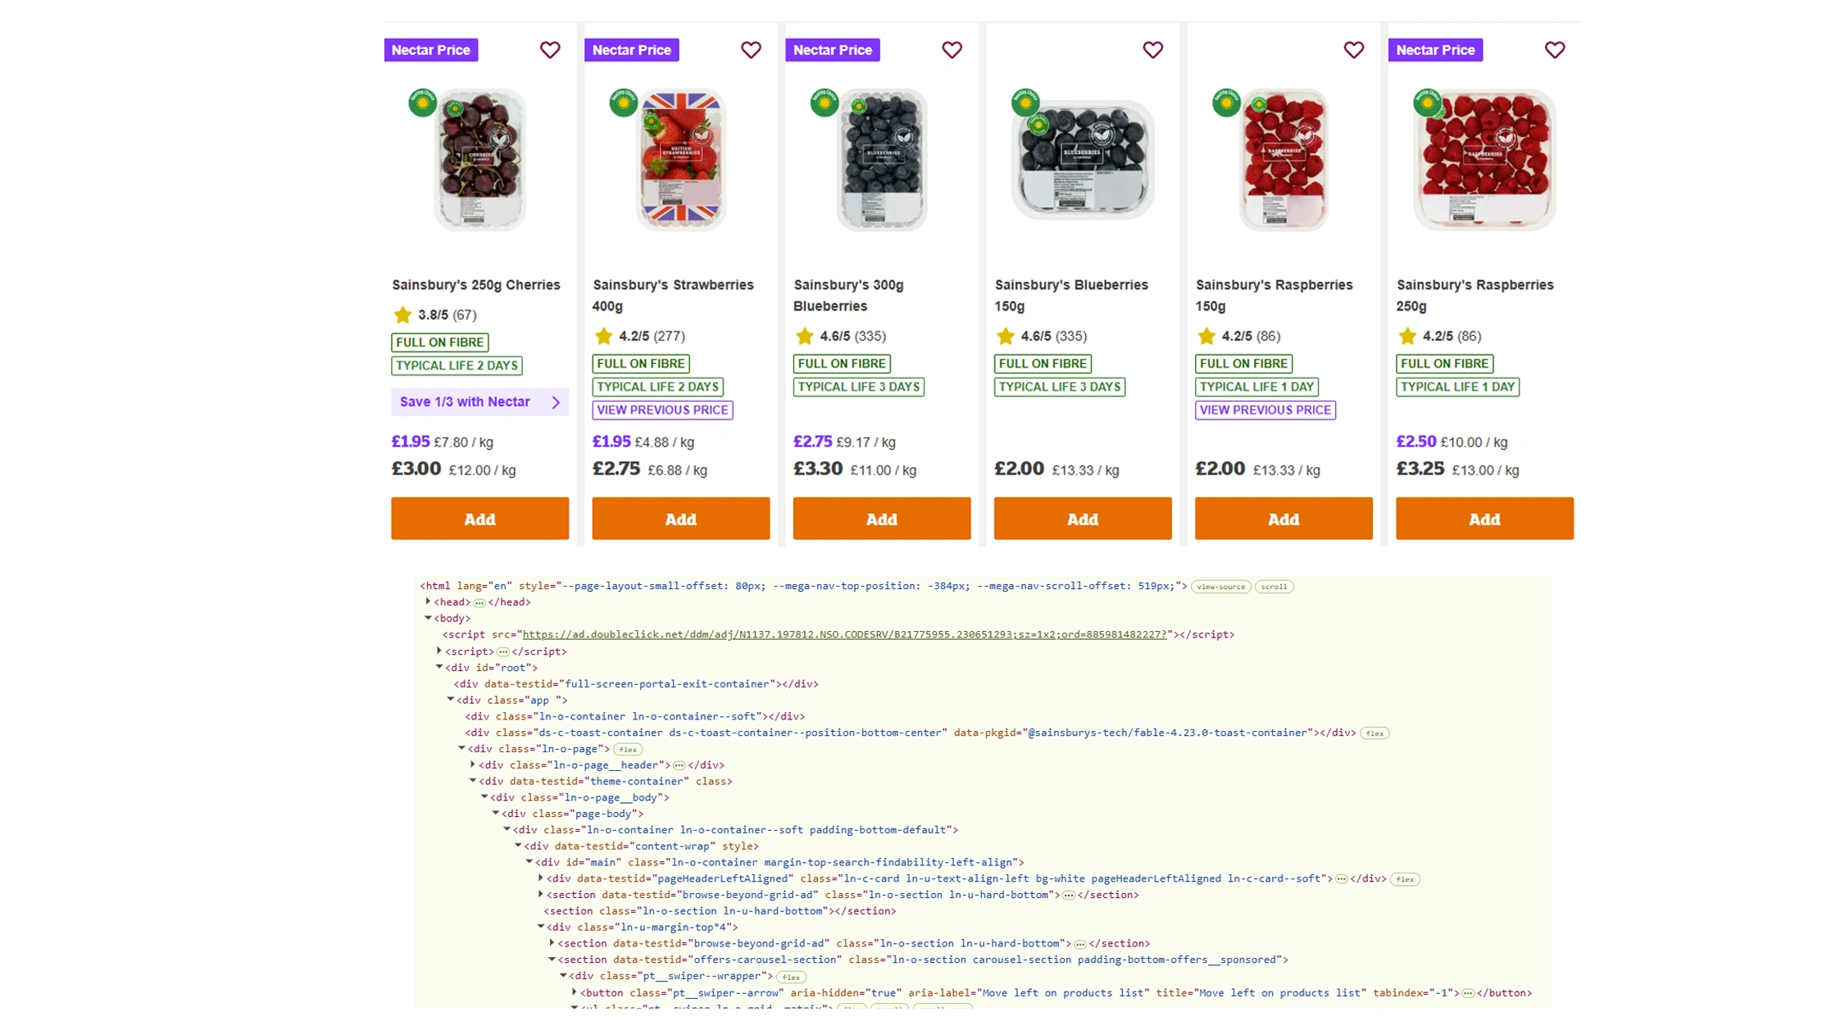Click the view-source badge on html tag
Image resolution: width=1822 pixels, height=1030 pixels.
coord(1220,587)
